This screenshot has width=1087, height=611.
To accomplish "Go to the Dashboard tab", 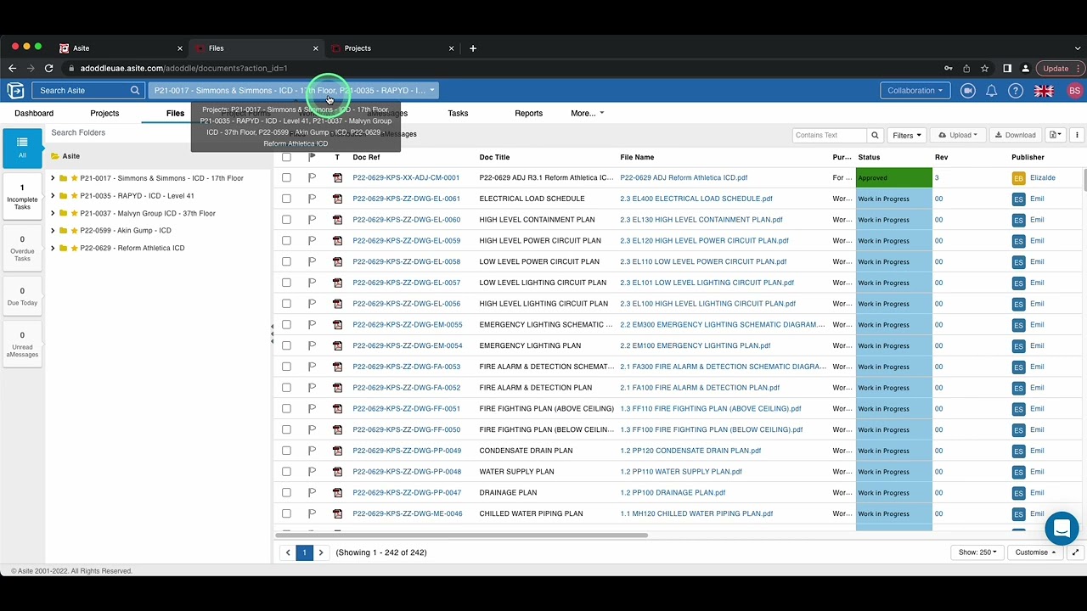I will [x=34, y=114].
